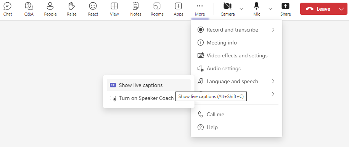Change the meeting View layout
Screen dimensions: 349x147
[114, 9]
